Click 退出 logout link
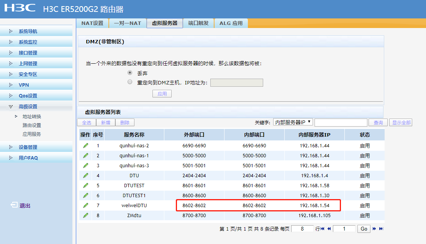The height and width of the screenshot is (244, 426). coord(25,206)
